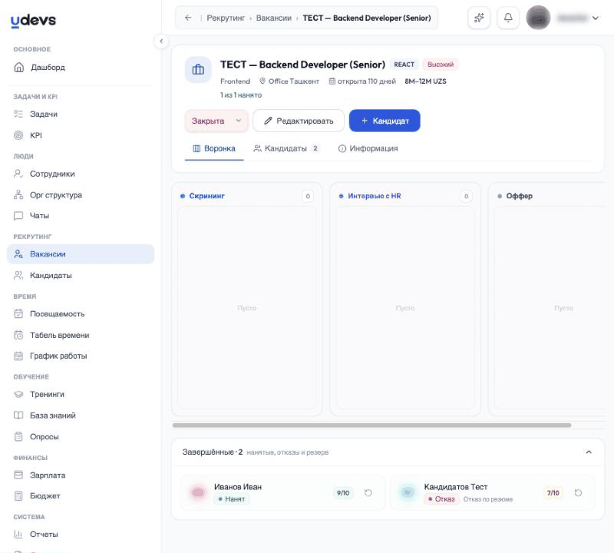The height and width of the screenshot is (553, 614).
Task: Open the Закрыта status dropdown
Action: [x=216, y=121]
